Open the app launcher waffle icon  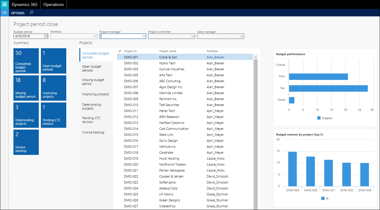pyautogui.click(x=4, y=4)
